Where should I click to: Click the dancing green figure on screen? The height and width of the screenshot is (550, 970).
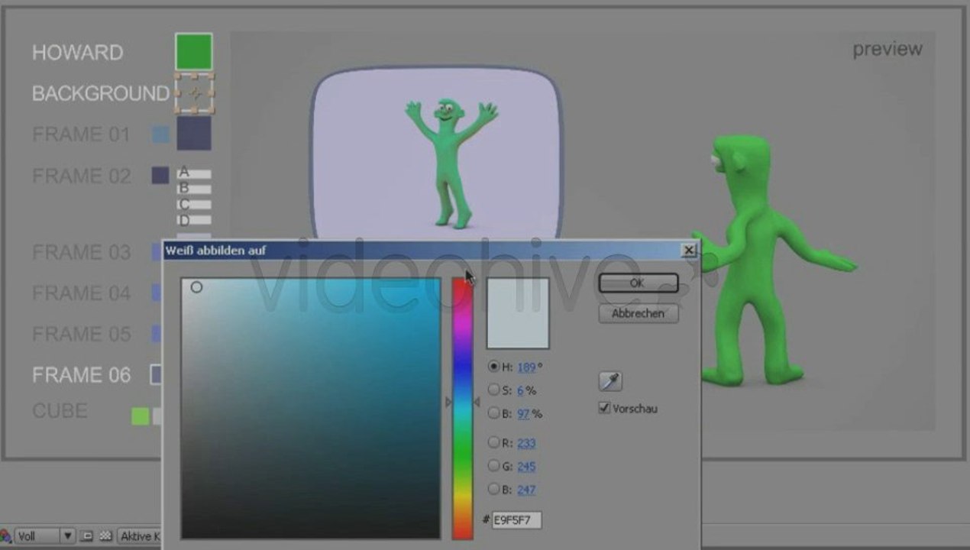pyautogui.click(x=450, y=162)
